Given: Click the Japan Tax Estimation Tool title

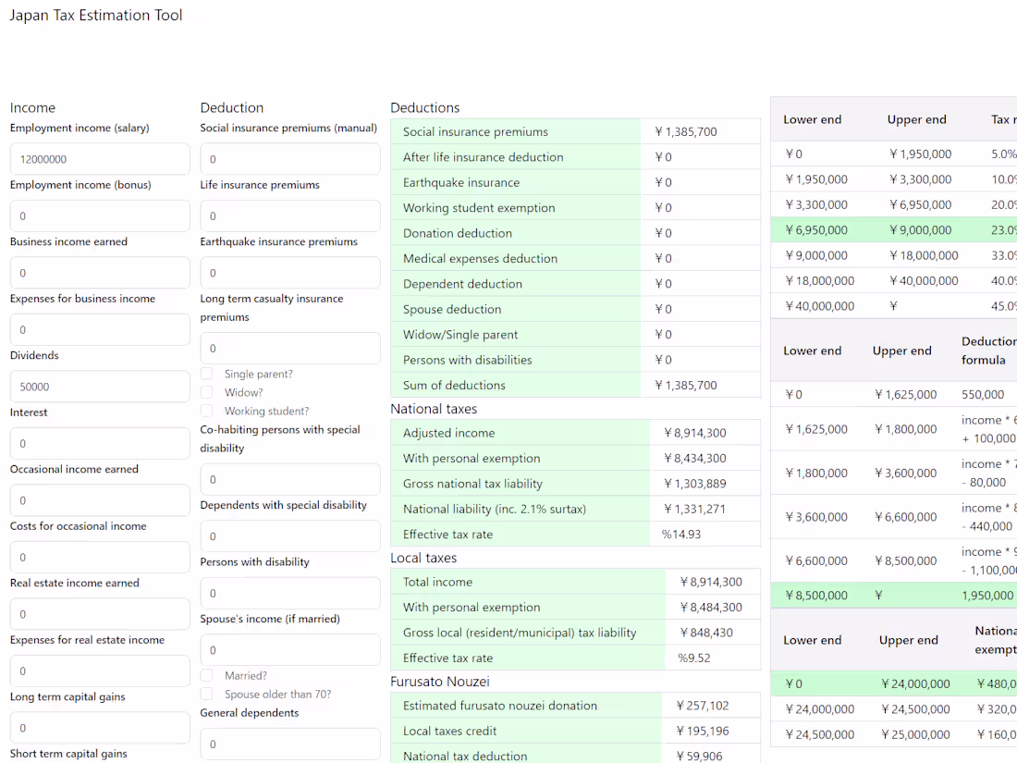Looking at the screenshot, I should 96,16.
